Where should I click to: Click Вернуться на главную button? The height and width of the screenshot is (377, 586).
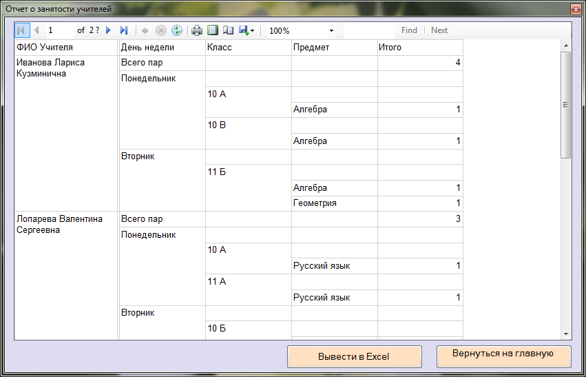point(503,357)
